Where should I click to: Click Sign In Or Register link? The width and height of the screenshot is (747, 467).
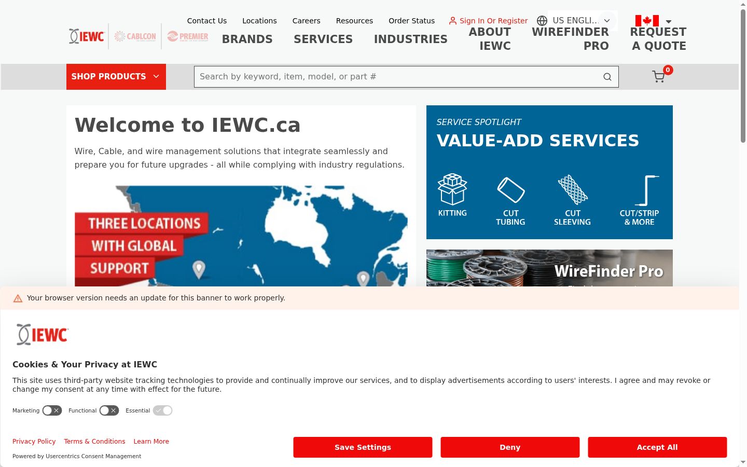(x=494, y=21)
